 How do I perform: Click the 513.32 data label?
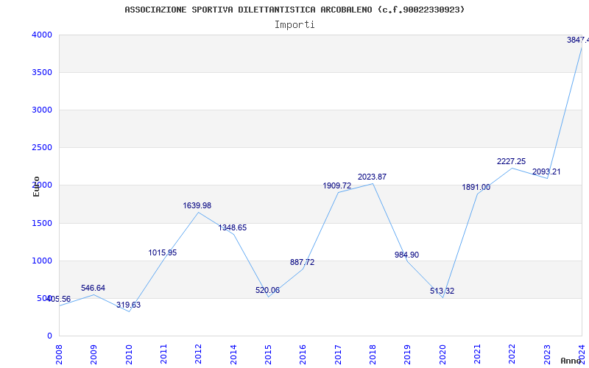click(442, 291)
